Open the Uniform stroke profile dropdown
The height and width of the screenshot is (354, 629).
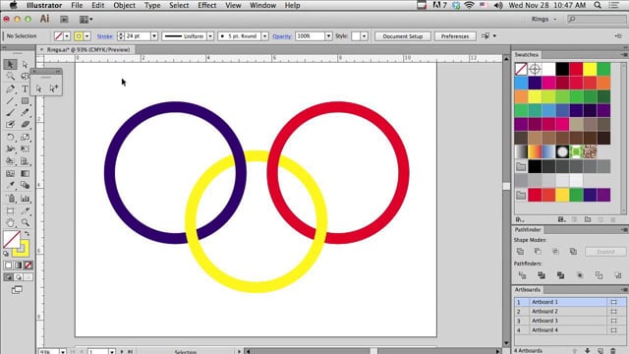point(210,36)
